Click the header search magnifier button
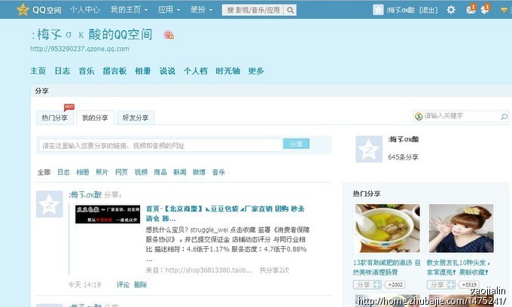512x307 pixels. (290, 10)
